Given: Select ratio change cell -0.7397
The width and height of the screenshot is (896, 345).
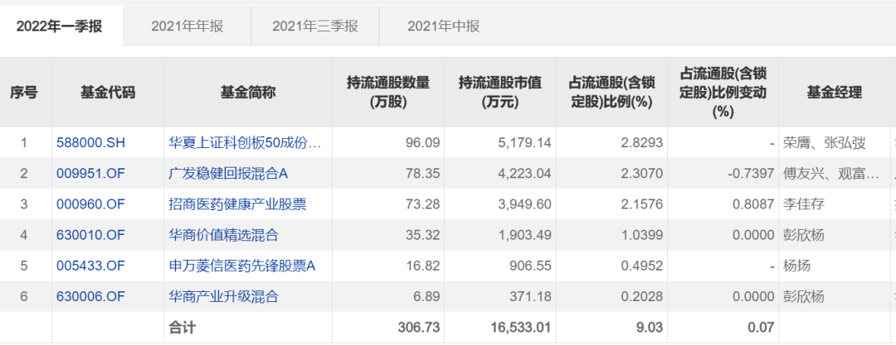Looking at the screenshot, I should (x=751, y=174).
